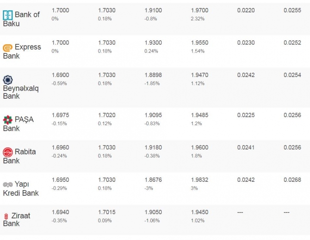This screenshot has width=310, height=240.
Task: Select Bank of Baku 1.9700 rate
Action: pyautogui.click(x=199, y=10)
